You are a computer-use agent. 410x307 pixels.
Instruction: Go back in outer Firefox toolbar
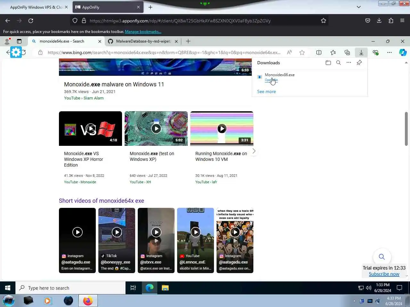tap(8, 21)
